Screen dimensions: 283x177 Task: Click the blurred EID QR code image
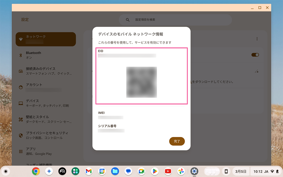[141, 82]
